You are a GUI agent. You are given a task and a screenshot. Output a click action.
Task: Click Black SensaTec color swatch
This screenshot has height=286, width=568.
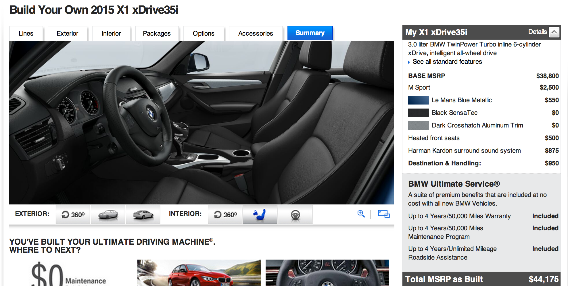419,113
